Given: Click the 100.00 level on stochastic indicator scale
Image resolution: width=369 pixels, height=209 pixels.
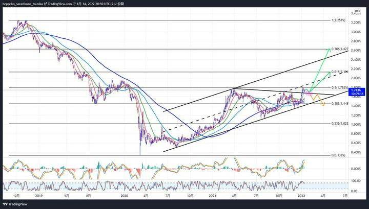Looking at the screenshot, I should click(355, 181).
